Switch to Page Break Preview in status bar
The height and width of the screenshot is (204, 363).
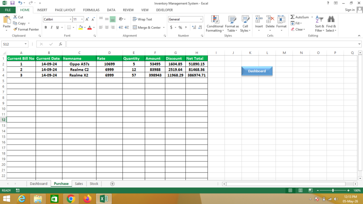click(x=311, y=190)
